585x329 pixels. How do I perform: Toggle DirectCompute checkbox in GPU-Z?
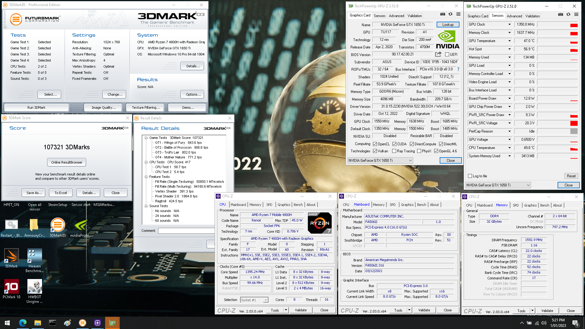(x=412, y=144)
